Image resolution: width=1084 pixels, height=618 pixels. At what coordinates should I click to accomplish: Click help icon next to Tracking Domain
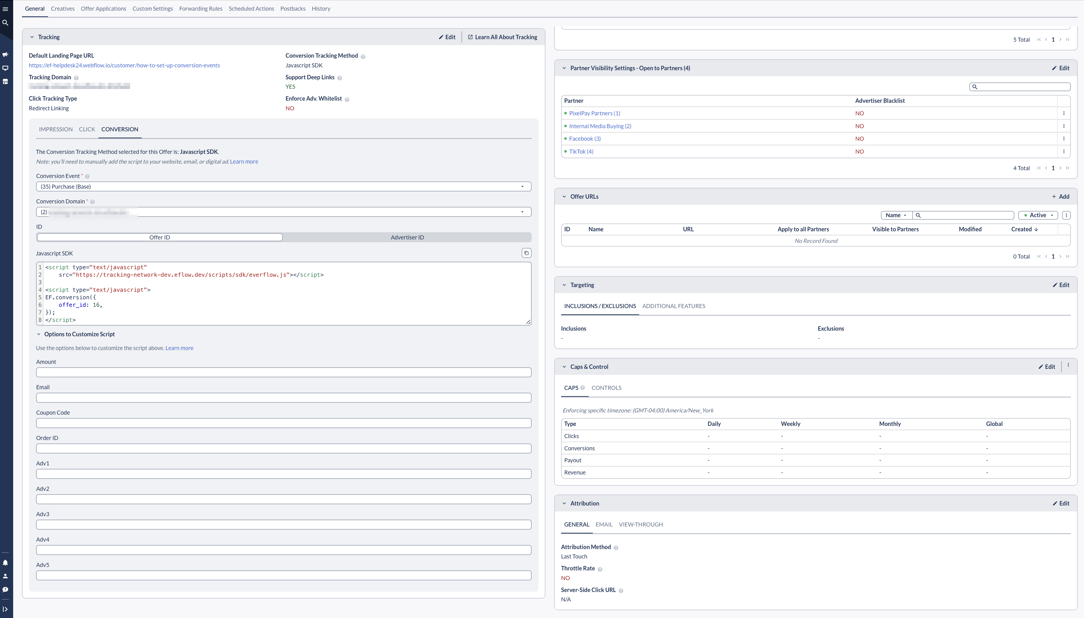tap(76, 78)
